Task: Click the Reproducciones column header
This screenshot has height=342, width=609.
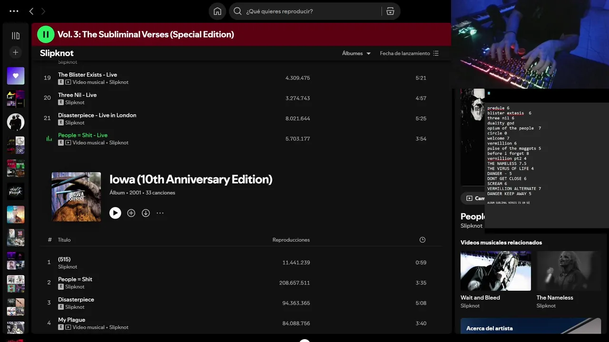Action: pos(291,240)
